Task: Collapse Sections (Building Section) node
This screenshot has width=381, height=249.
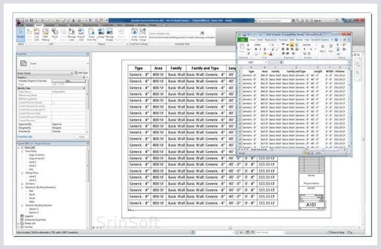Action: 22,205
